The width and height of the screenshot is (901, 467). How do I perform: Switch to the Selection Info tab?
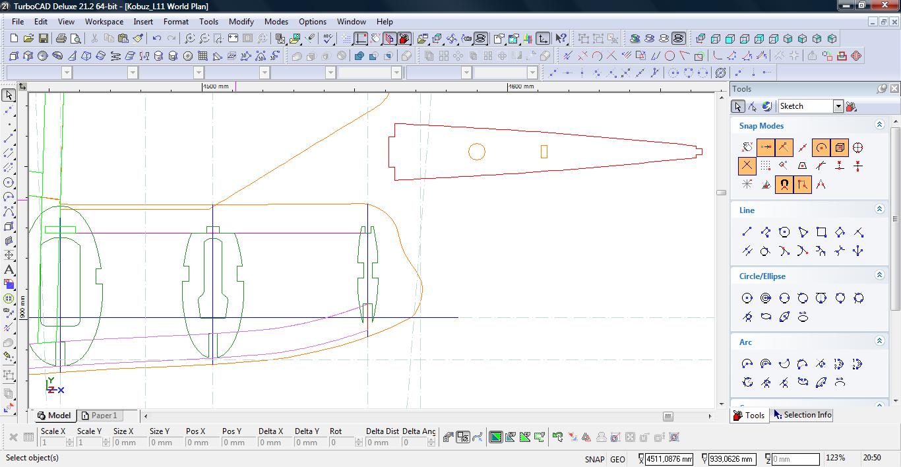click(802, 415)
